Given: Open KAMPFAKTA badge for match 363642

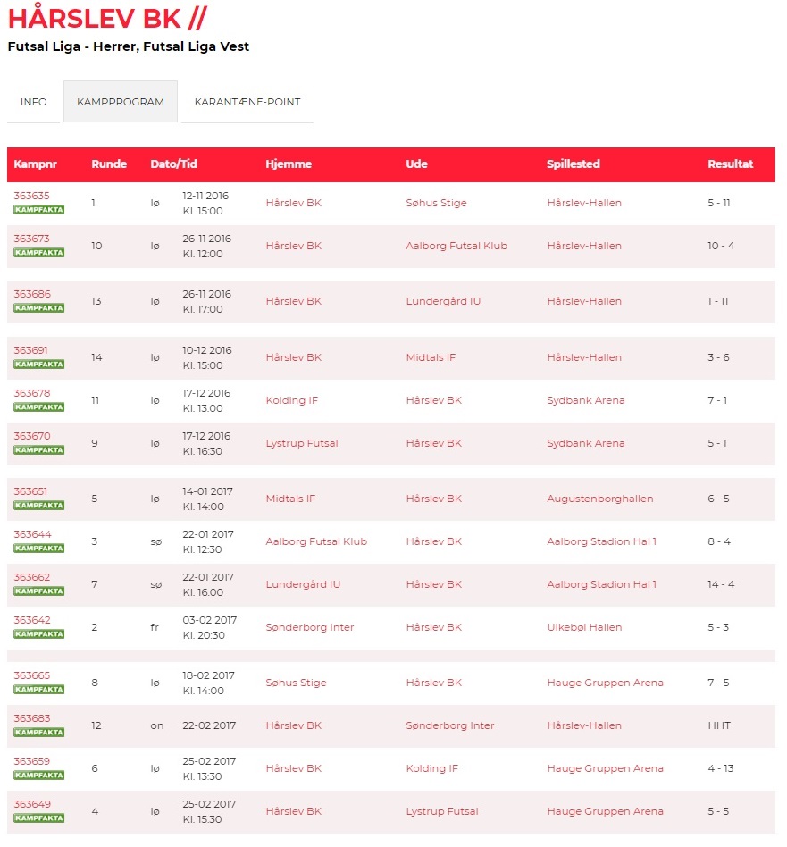Looking at the screenshot, I should point(38,634).
